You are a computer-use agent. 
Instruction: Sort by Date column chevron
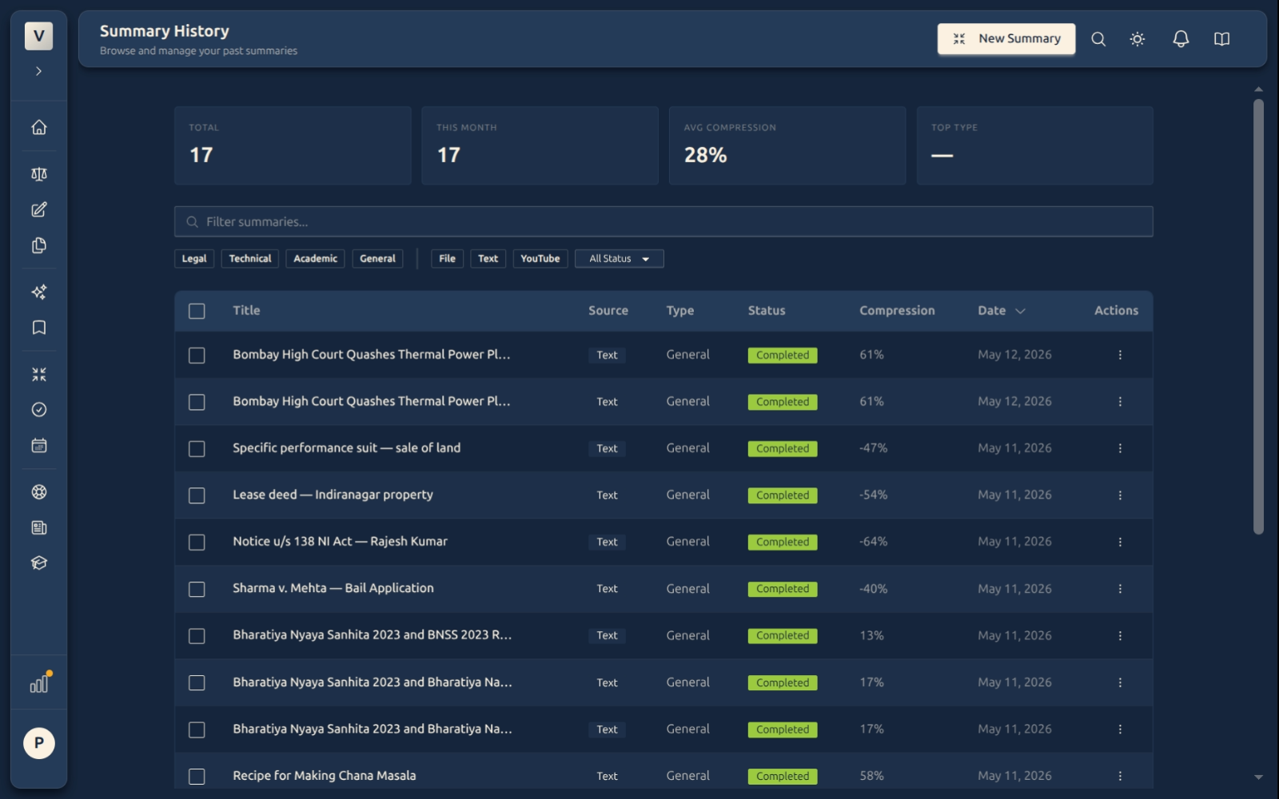click(1020, 311)
